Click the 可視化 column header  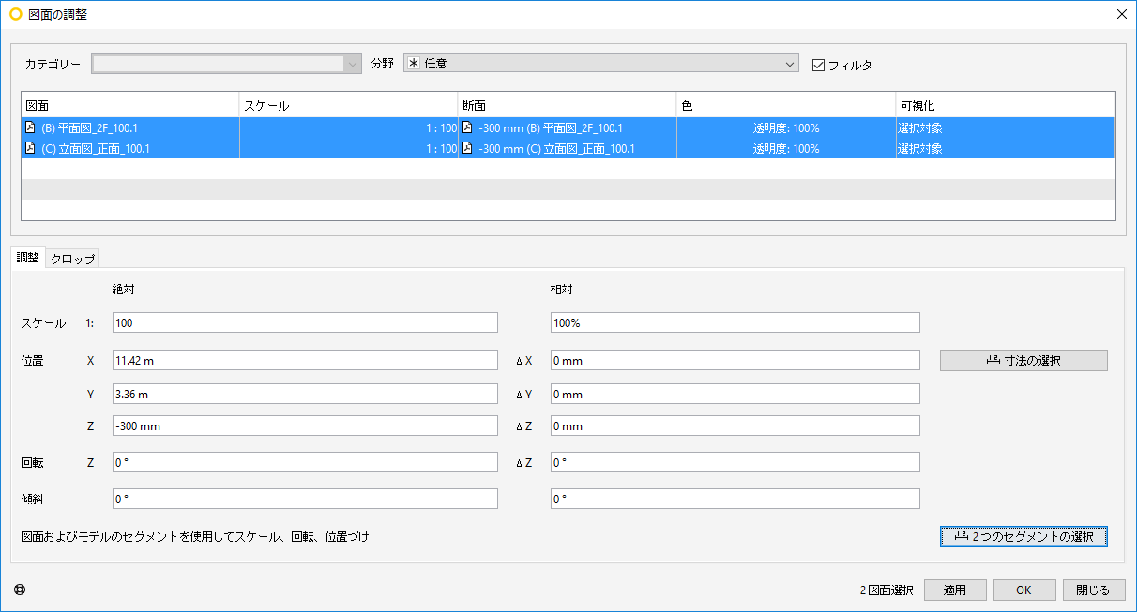coord(1005,105)
